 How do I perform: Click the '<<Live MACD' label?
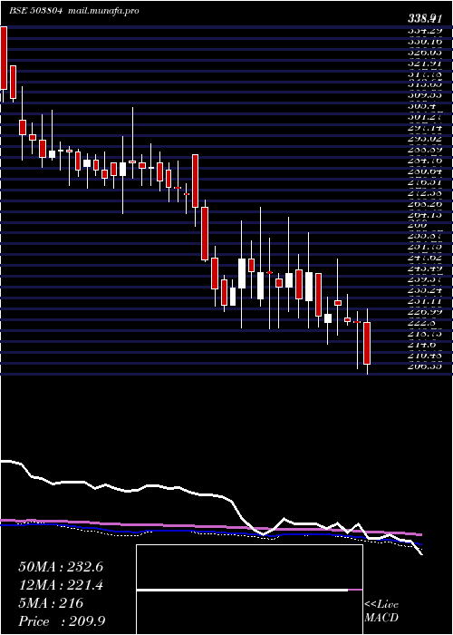click(x=381, y=611)
